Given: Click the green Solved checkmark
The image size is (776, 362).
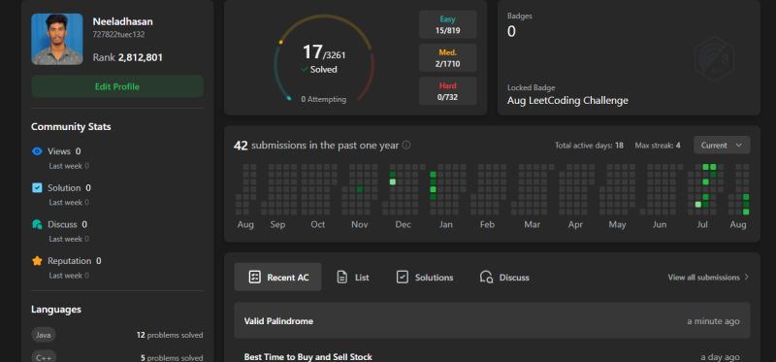Looking at the screenshot, I should [305, 70].
